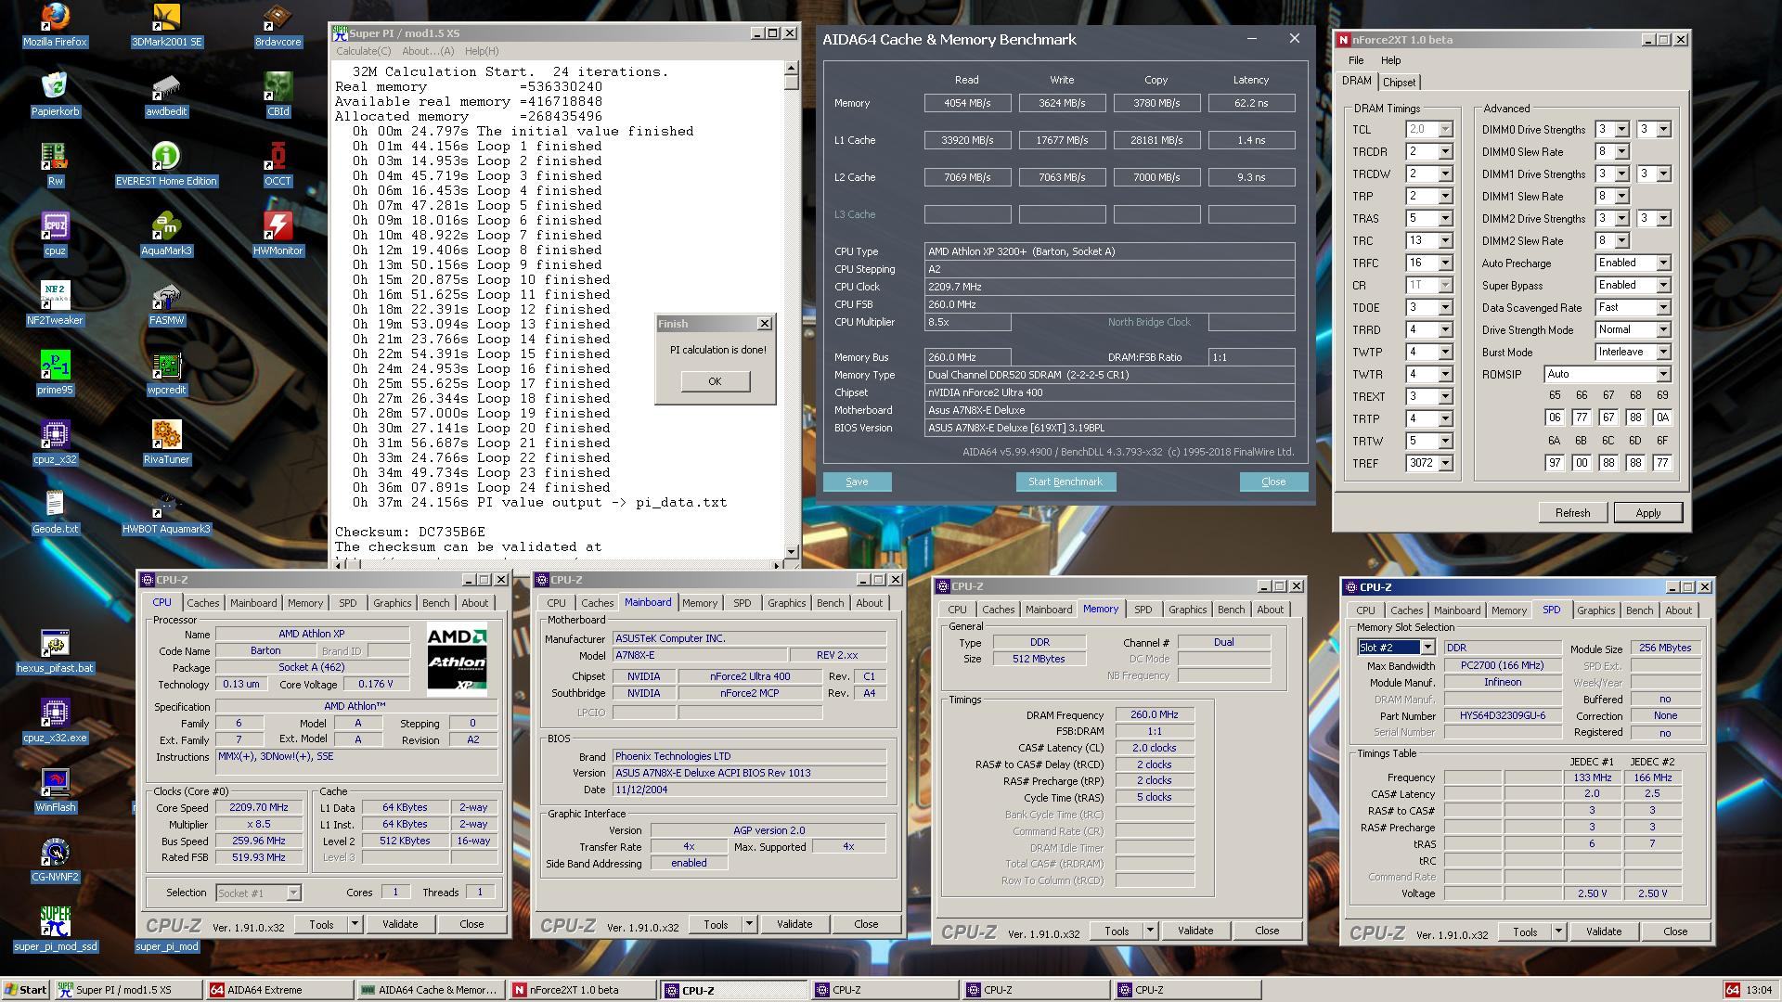Open RivaTuner desktop icon

(x=166, y=443)
